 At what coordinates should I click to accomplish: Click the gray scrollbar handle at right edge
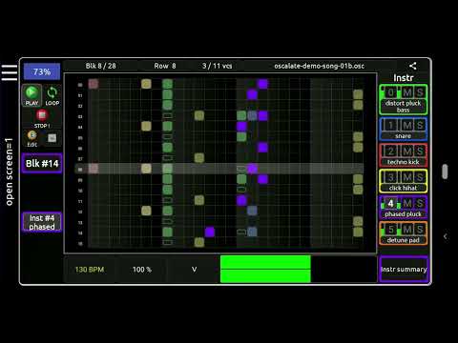pos(445,171)
